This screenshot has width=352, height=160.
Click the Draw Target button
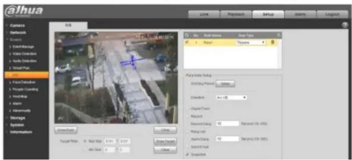165,141
